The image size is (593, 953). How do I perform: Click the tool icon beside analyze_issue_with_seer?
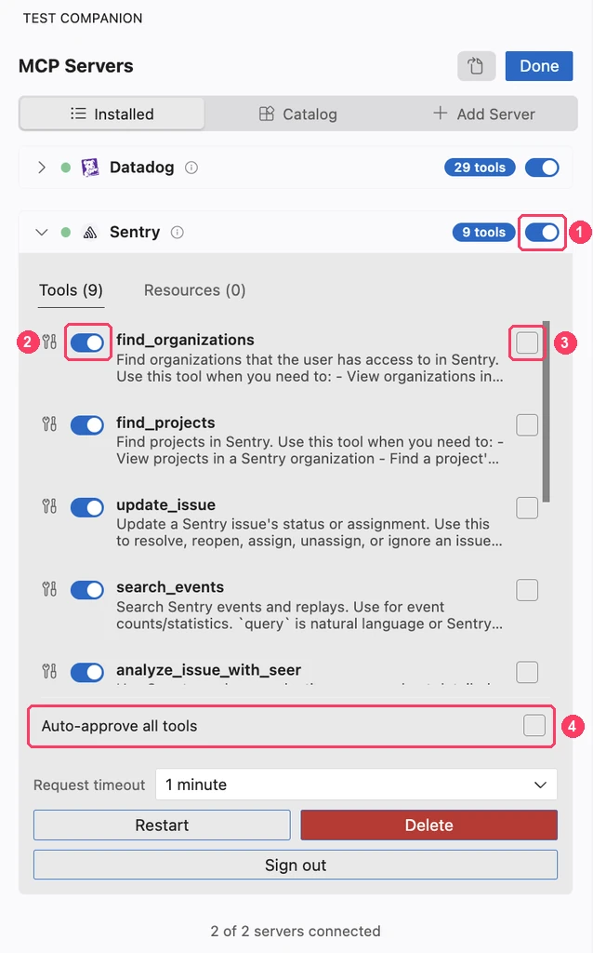point(50,672)
